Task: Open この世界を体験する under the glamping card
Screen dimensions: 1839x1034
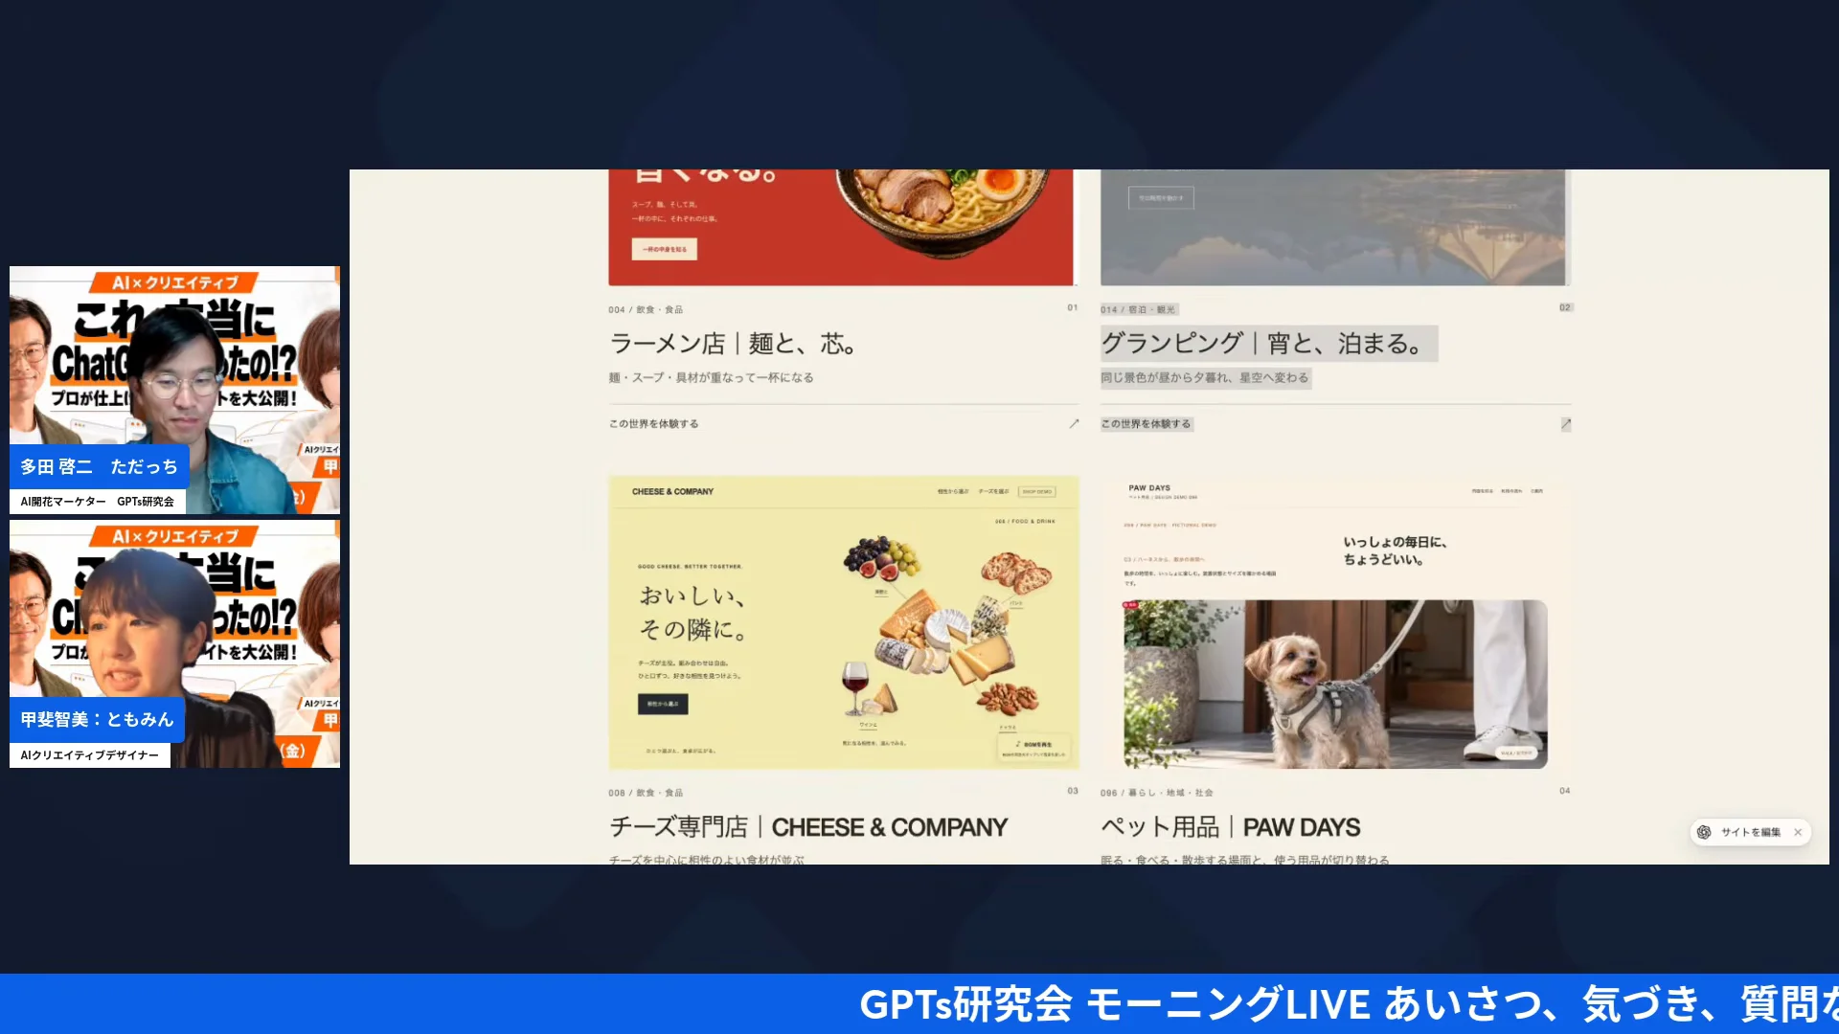Action: 1146,423
